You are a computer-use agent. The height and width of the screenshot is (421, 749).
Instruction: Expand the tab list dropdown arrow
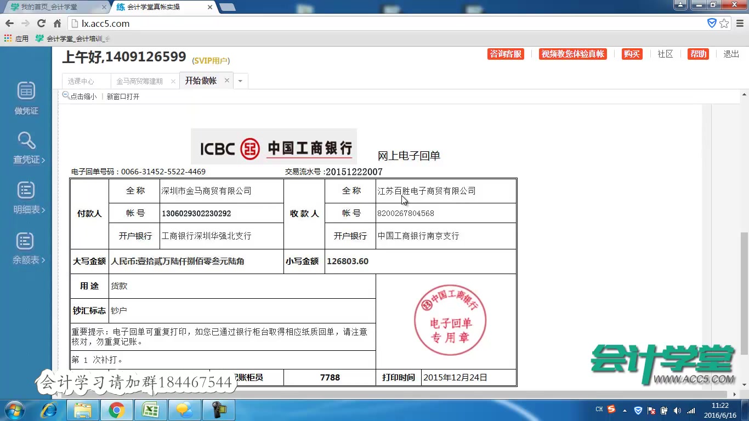tap(240, 81)
